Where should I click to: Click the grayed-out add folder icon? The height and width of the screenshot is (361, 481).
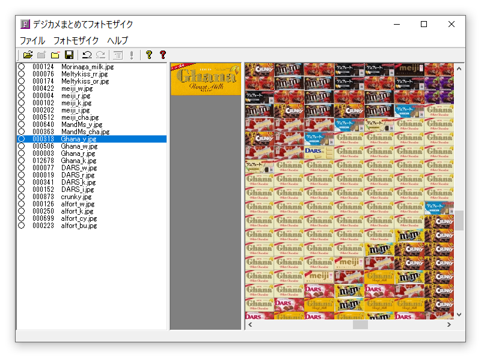tap(41, 55)
